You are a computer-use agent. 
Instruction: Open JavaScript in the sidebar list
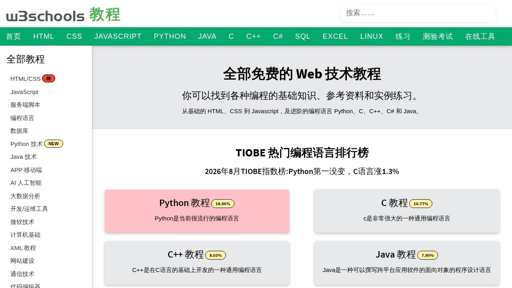click(x=24, y=92)
